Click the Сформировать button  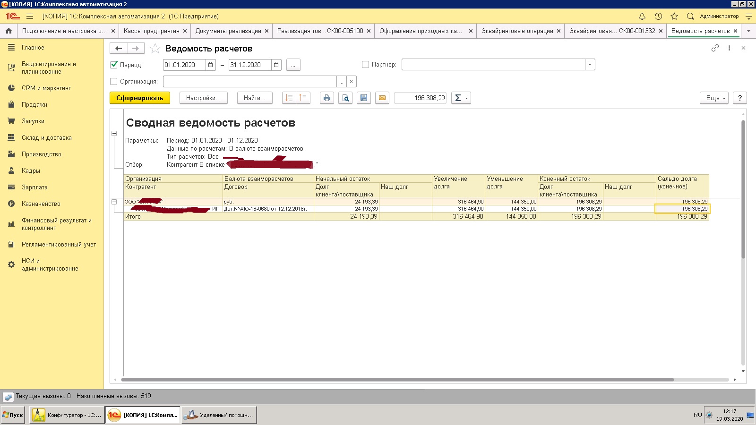140,98
